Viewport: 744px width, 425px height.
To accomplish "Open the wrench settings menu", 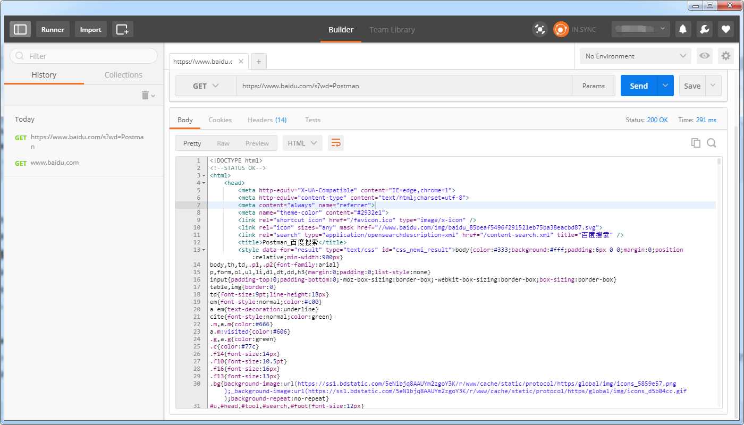I will pos(705,29).
